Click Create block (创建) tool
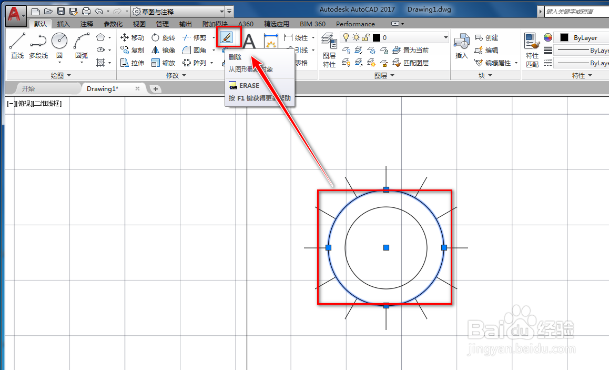 point(486,38)
